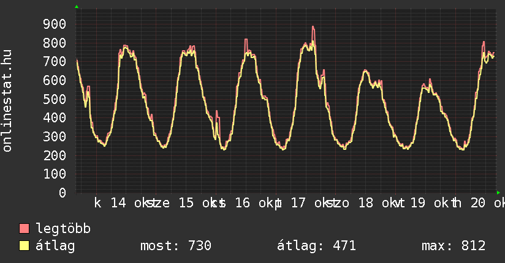This screenshot has height=263, width=505.
Task: Click the green arrow atop the y-axis
Action: (77, 7)
